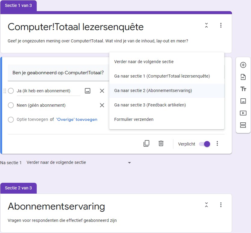
Task: Edit description 'Vragen voor respondenten die effectief...'
Action: click(x=62, y=220)
